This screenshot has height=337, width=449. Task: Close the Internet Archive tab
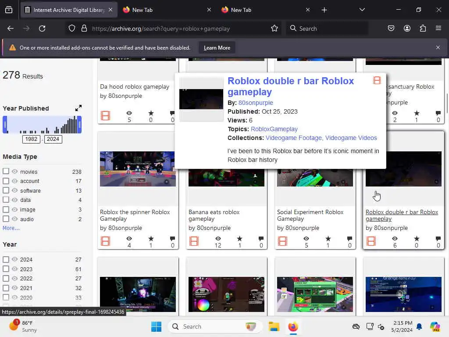(x=110, y=10)
